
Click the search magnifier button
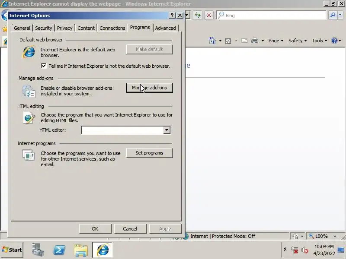[333, 15]
